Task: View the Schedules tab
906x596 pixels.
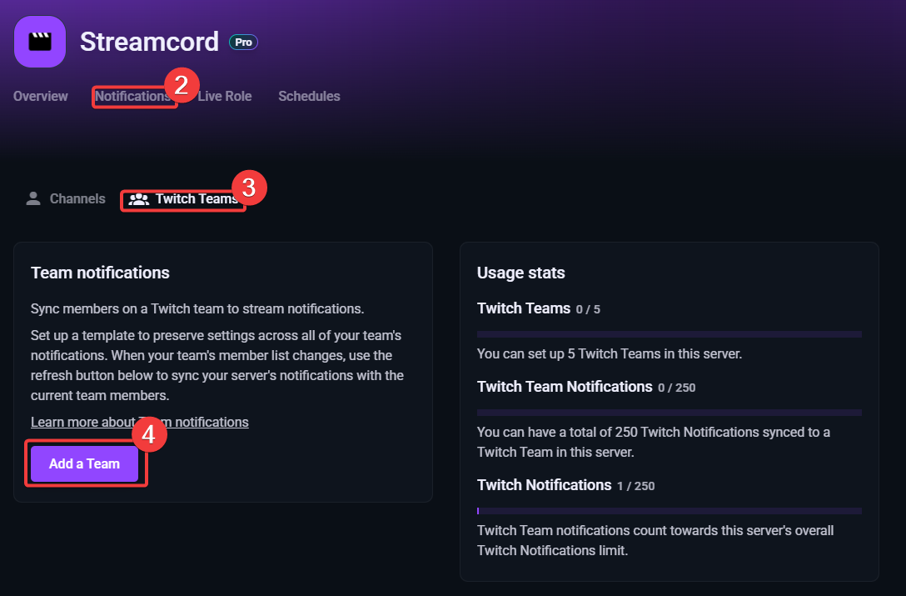Action: point(309,96)
